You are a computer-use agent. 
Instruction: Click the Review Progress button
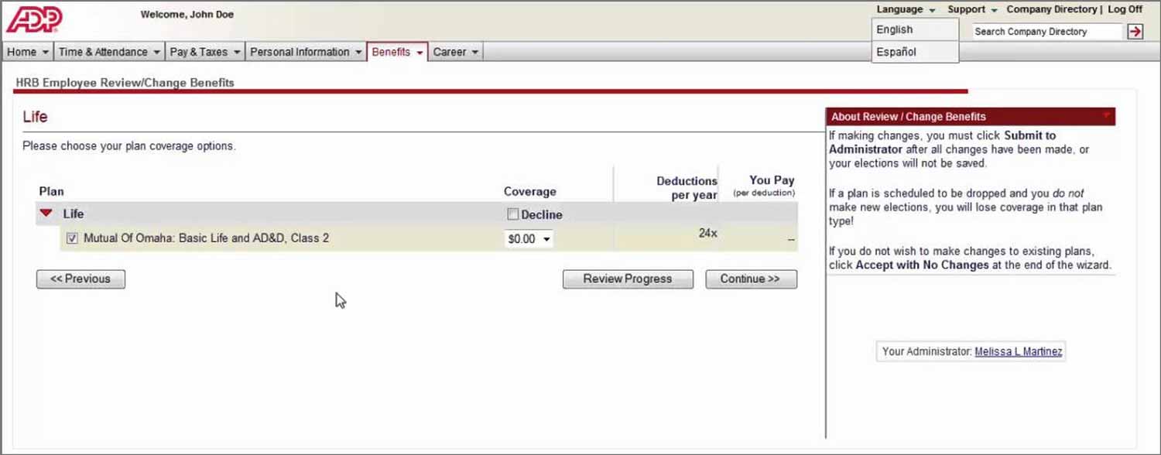coord(628,279)
